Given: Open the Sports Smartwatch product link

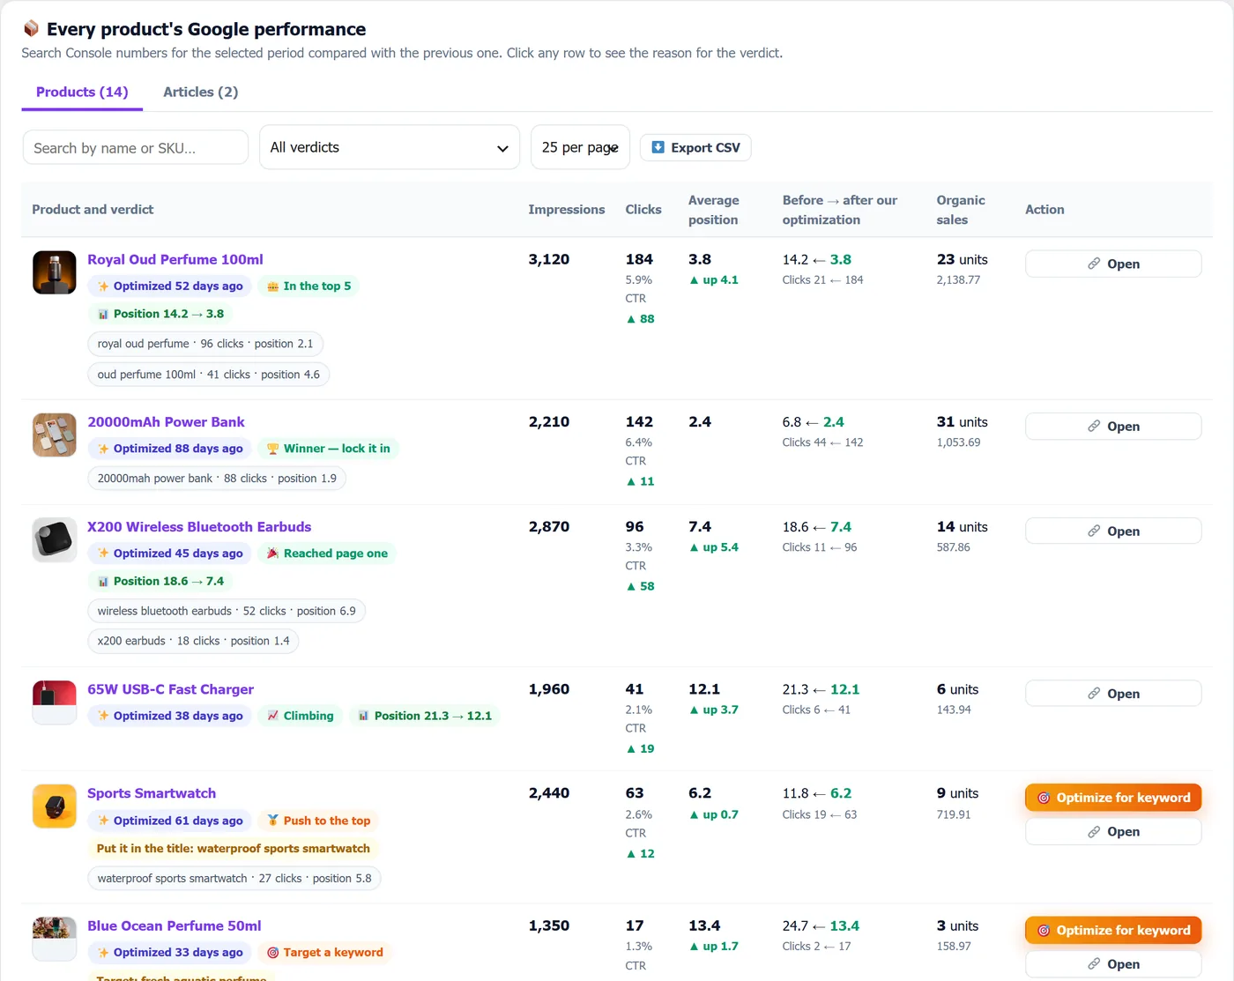Looking at the screenshot, I should (x=152, y=793).
